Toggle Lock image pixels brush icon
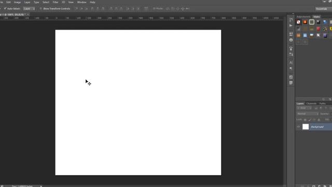The image size is (332, 187). [x=310, y=120]
